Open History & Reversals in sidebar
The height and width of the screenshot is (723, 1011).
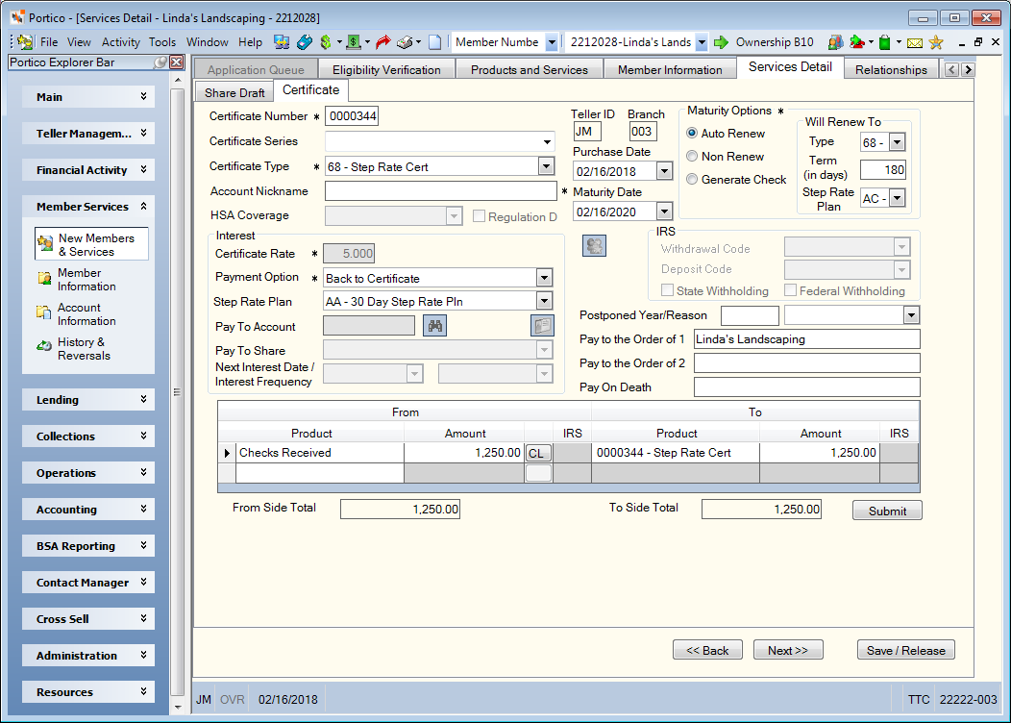coord(84,349)
